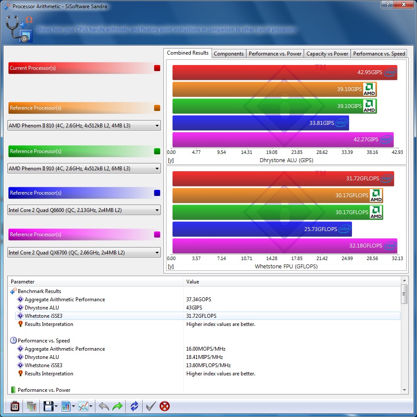Click the diamond icon beside Dhrystone ALU 43GIPS
This screenshot has height=417, width=417.
click(x=20, y=307)
